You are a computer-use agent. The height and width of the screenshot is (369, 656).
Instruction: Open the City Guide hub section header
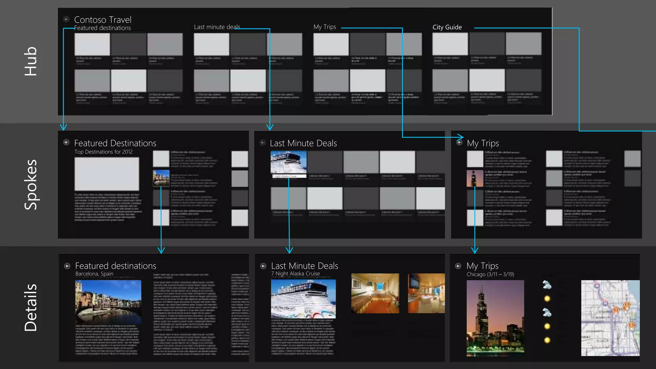447,27
